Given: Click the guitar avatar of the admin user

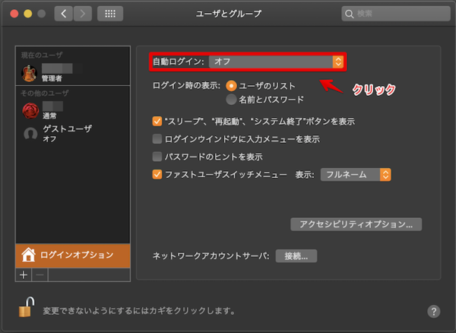Looking at the screenshot, I should tap(29, 73).
